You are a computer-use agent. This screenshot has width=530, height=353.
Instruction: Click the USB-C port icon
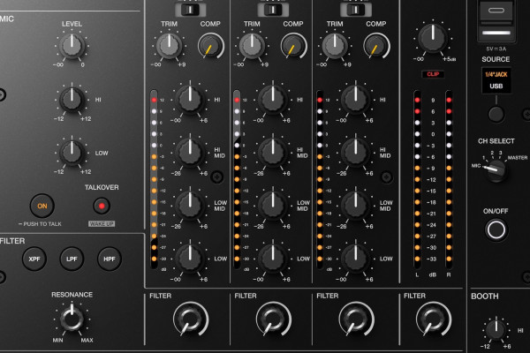pos(496,11)
